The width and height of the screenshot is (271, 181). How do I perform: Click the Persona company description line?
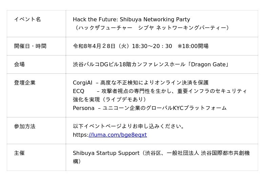(x=150, y=108)
